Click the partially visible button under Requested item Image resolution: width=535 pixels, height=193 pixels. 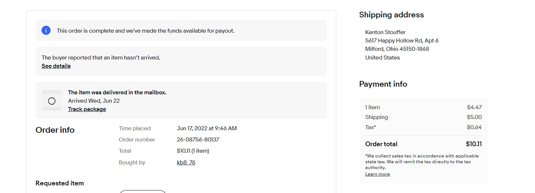143,191
